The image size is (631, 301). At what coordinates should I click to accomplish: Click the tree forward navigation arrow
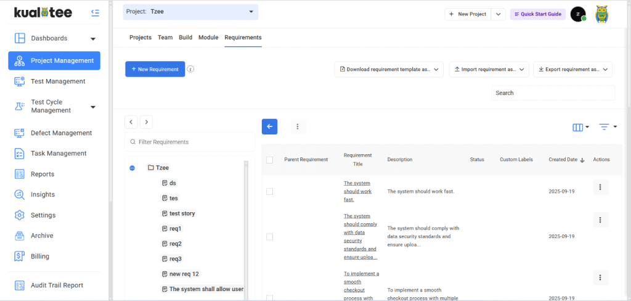(145, 122)
